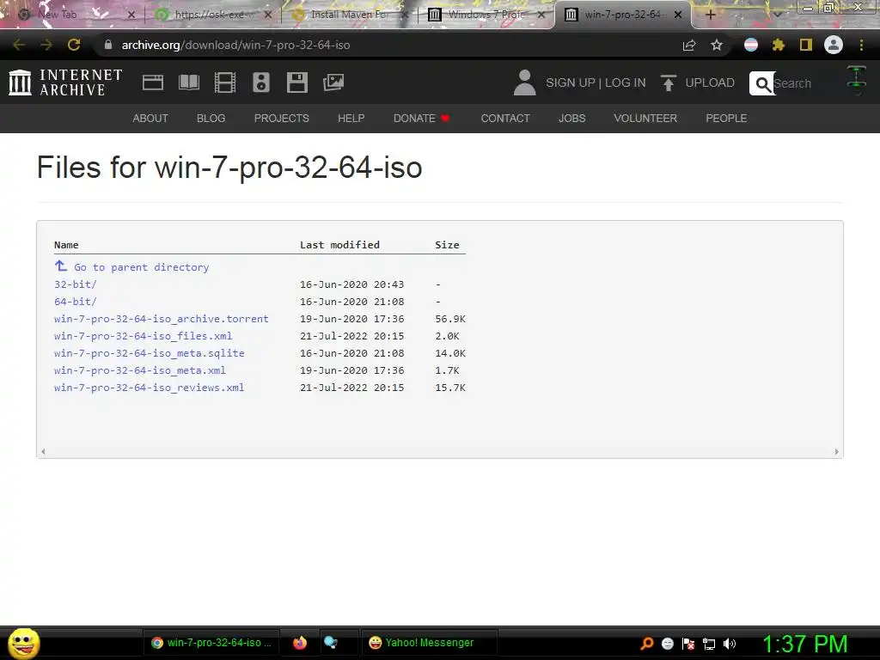Switch to the Windows 7 Profe tab
This screenshot has height=660, width=880.
tap(486, 15)
